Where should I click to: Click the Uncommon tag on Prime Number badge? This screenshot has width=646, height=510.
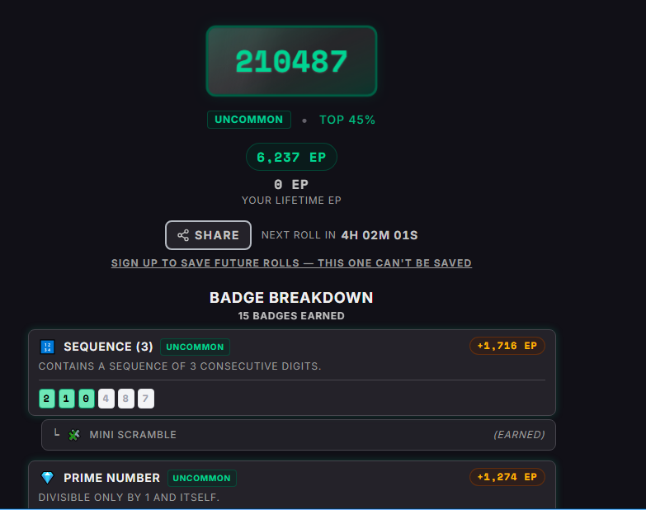coord(202,478)
